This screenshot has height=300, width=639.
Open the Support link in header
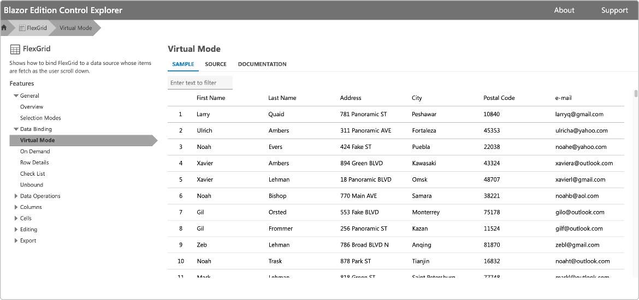pos(614,10)
